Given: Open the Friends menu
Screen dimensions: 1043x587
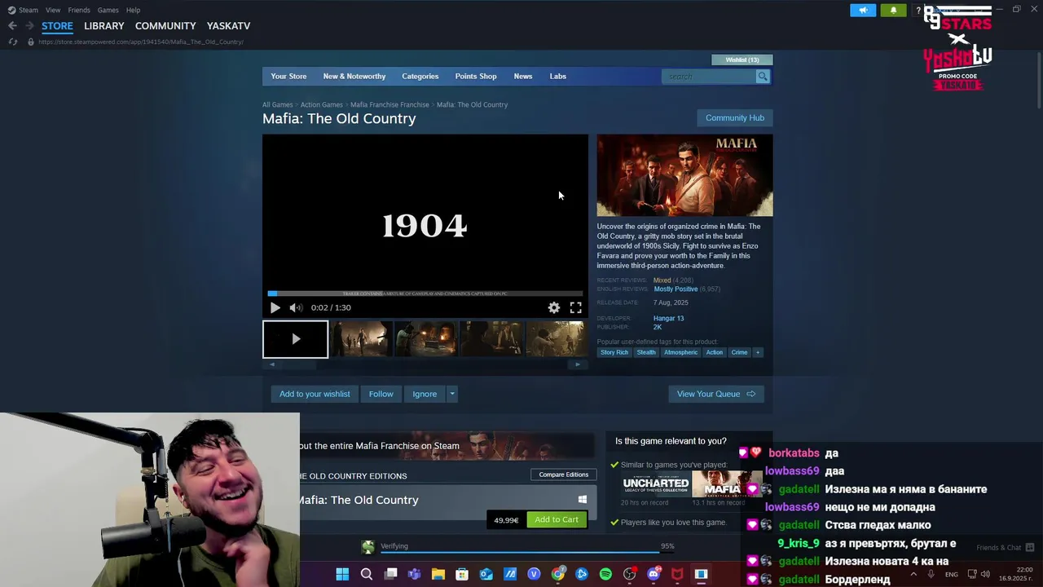Looking at the screenshot, I should [79, 10].
